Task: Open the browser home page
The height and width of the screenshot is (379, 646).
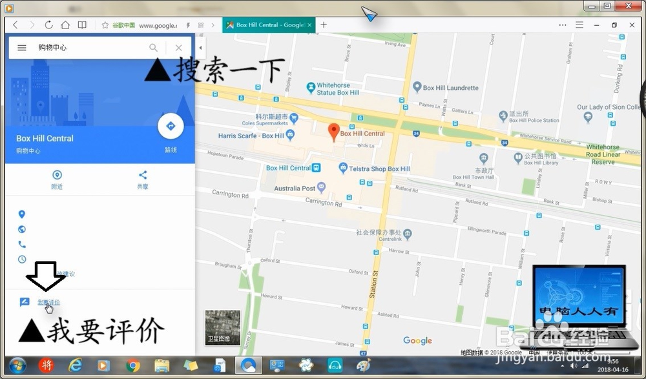Action: click(x=65, y=25)
